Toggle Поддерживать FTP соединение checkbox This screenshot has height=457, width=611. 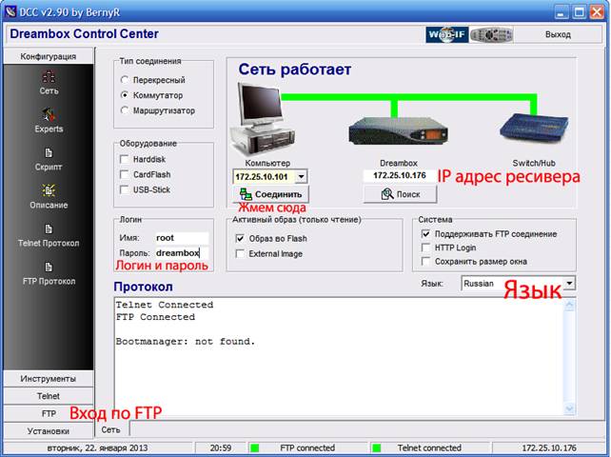[x=426, y=234]
